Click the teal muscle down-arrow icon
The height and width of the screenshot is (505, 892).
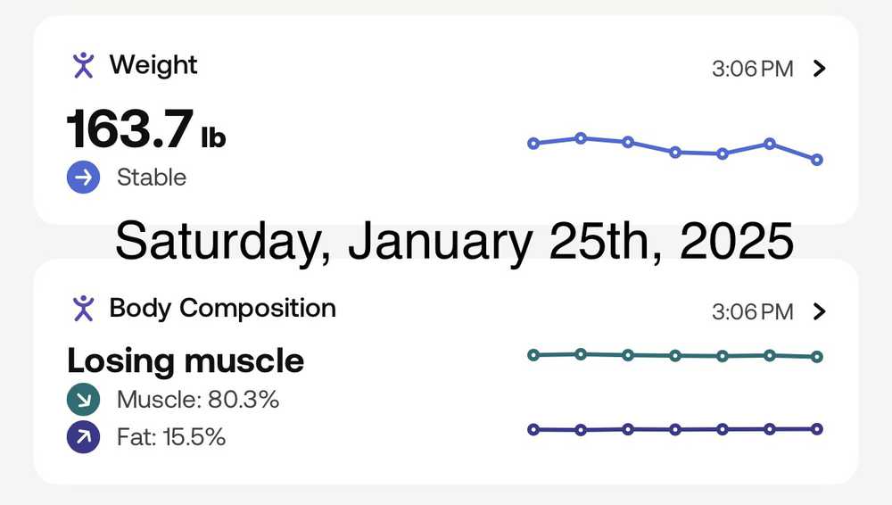coord(83,400)
